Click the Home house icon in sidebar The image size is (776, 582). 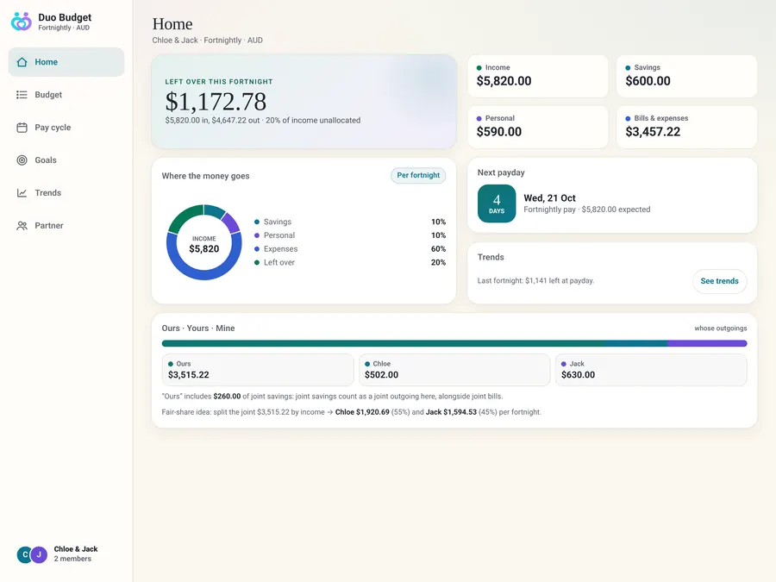tap(22, 62)
